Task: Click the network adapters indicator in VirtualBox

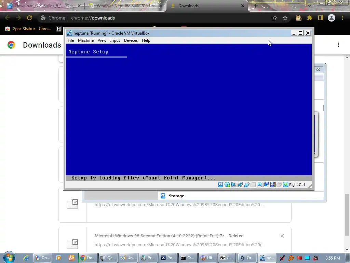Action: 240,185
